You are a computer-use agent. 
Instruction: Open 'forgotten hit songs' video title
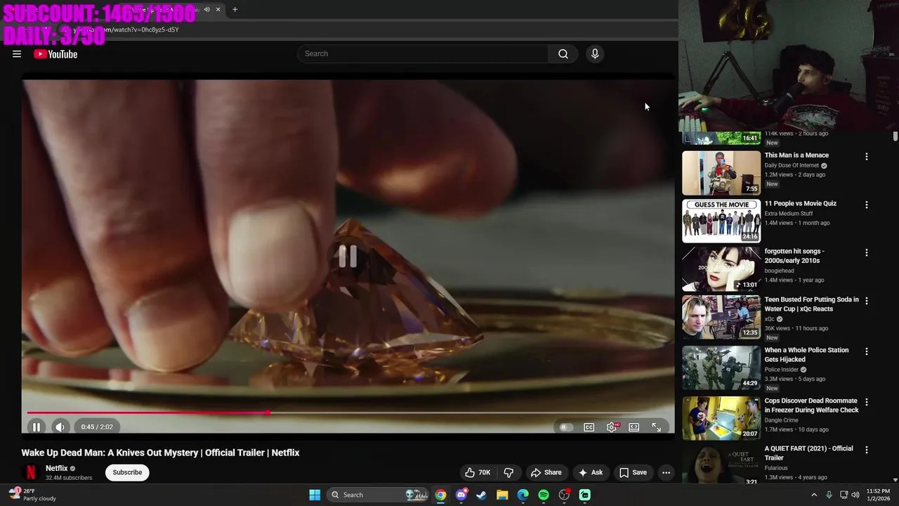point(794,256)
